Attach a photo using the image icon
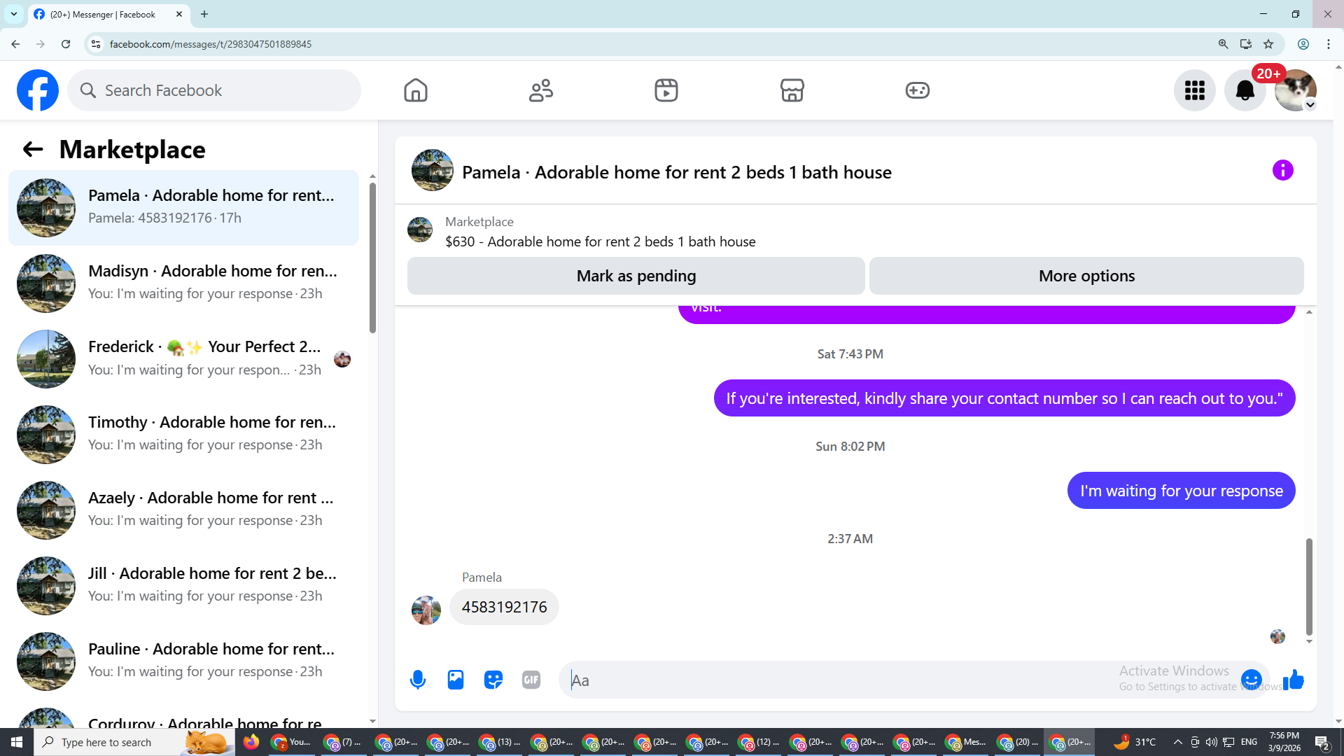 [x=456, y=680]
